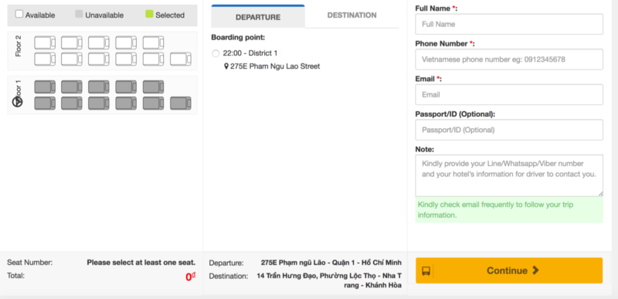Click the green Selected legend swatch
Screen dimensions: 618x299
[149, 14]
